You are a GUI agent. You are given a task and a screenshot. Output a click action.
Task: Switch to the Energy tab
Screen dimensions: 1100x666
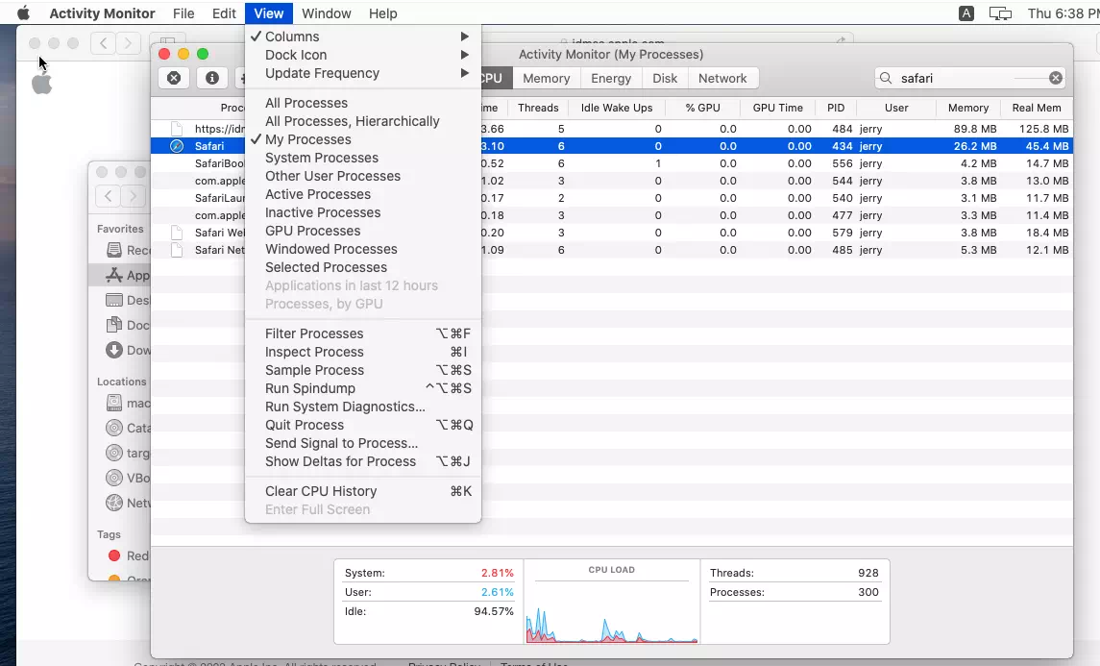point(610,78)
